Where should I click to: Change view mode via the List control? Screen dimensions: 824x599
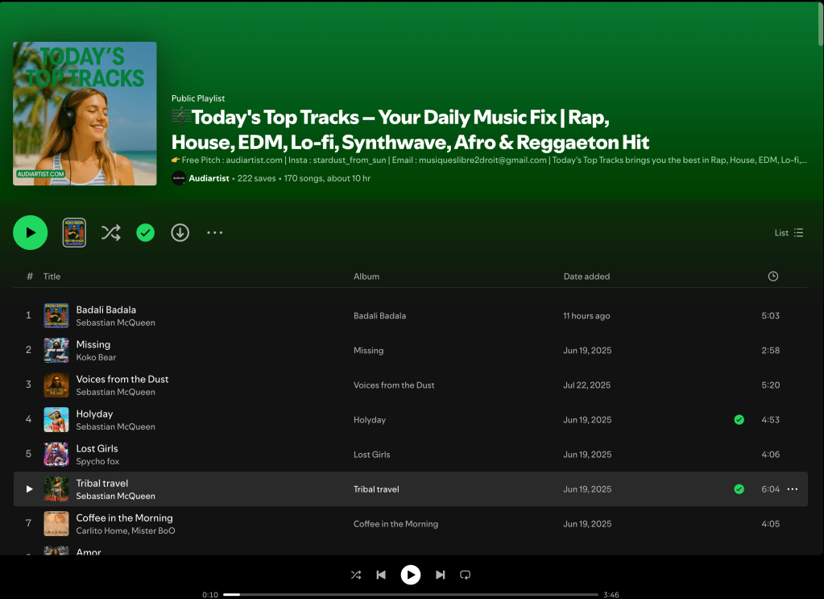789,232
